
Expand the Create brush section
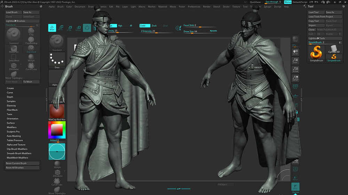tap(10, 88)
